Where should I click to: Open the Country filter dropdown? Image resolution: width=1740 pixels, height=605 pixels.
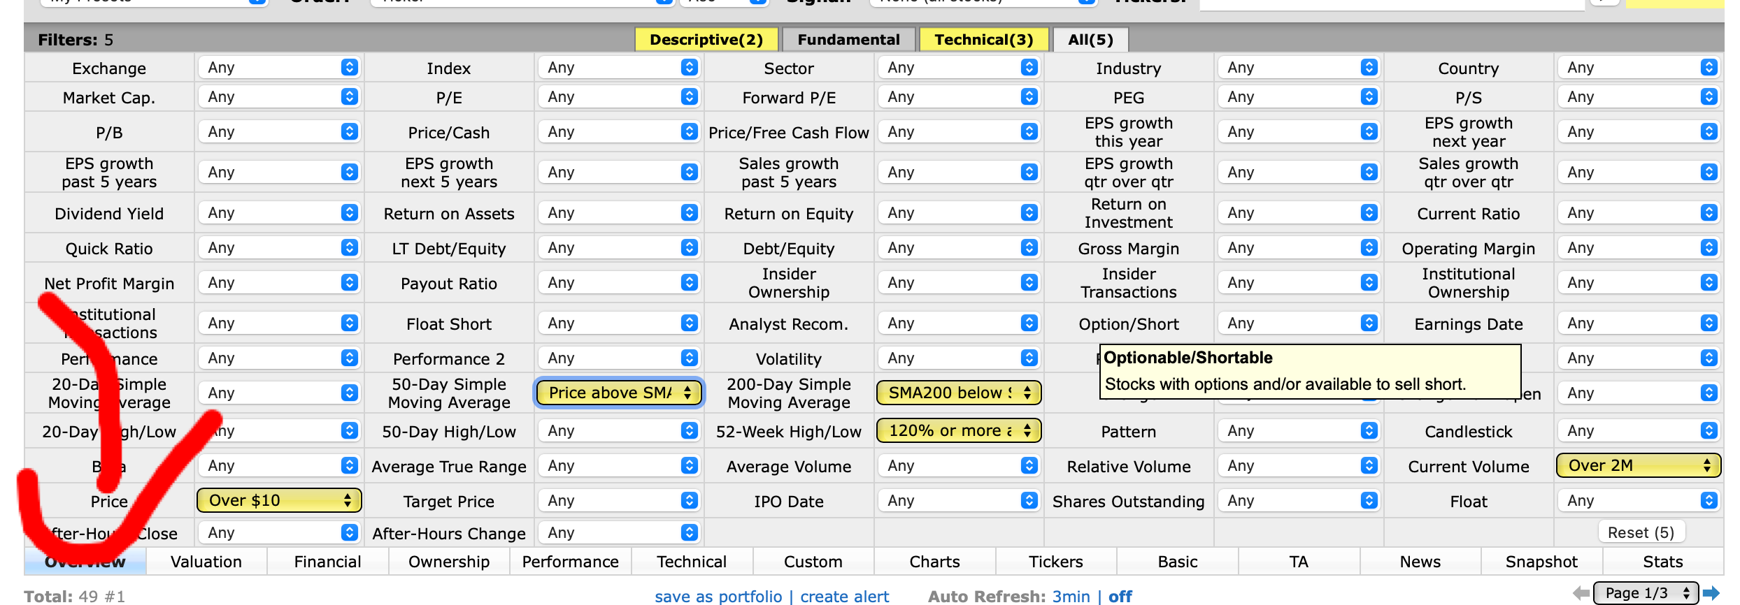click(1638, 68)
